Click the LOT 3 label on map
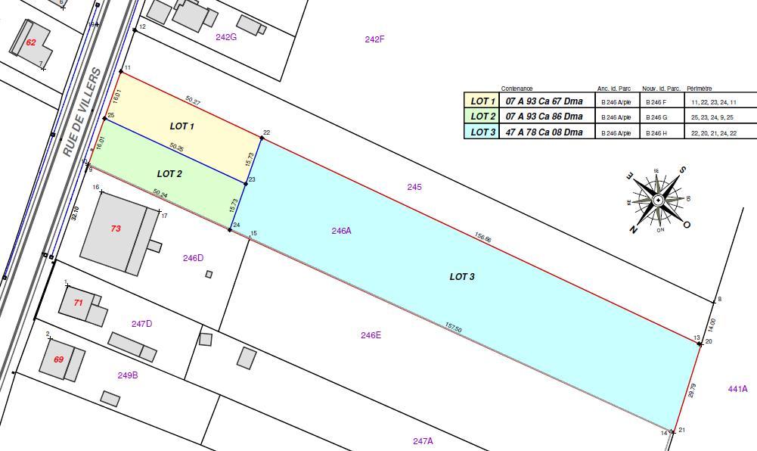Viewport: 757px width, 451px height. [x=462, y=277]
